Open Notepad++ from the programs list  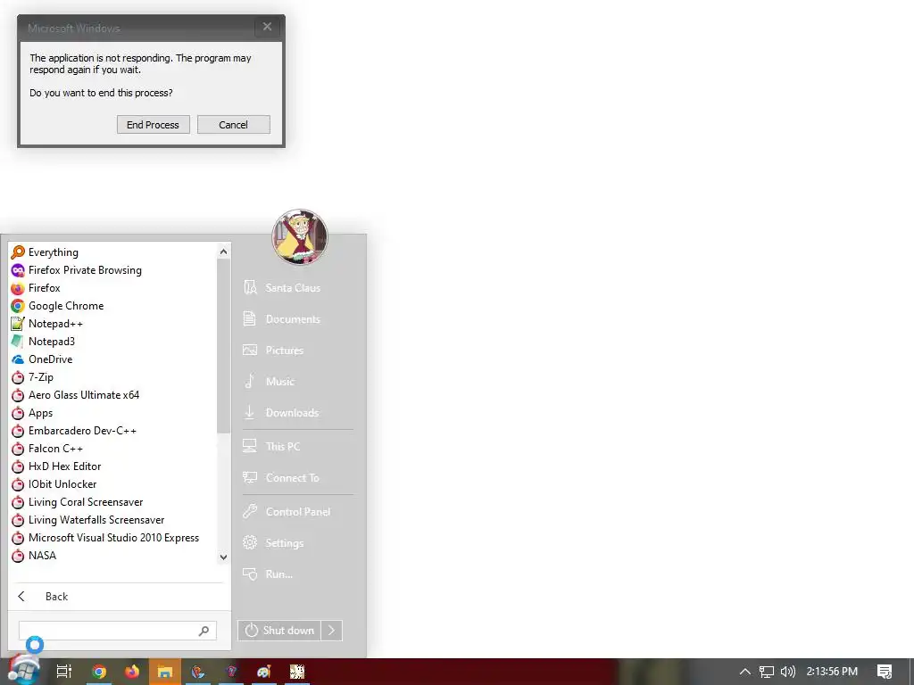coord(113,323)
